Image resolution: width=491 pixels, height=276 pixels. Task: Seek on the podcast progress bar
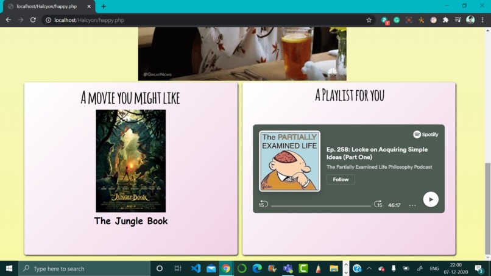320,206
